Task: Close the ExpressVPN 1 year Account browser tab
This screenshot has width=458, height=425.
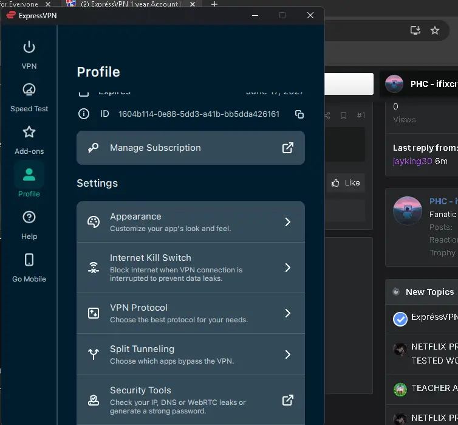Action: 193,4
